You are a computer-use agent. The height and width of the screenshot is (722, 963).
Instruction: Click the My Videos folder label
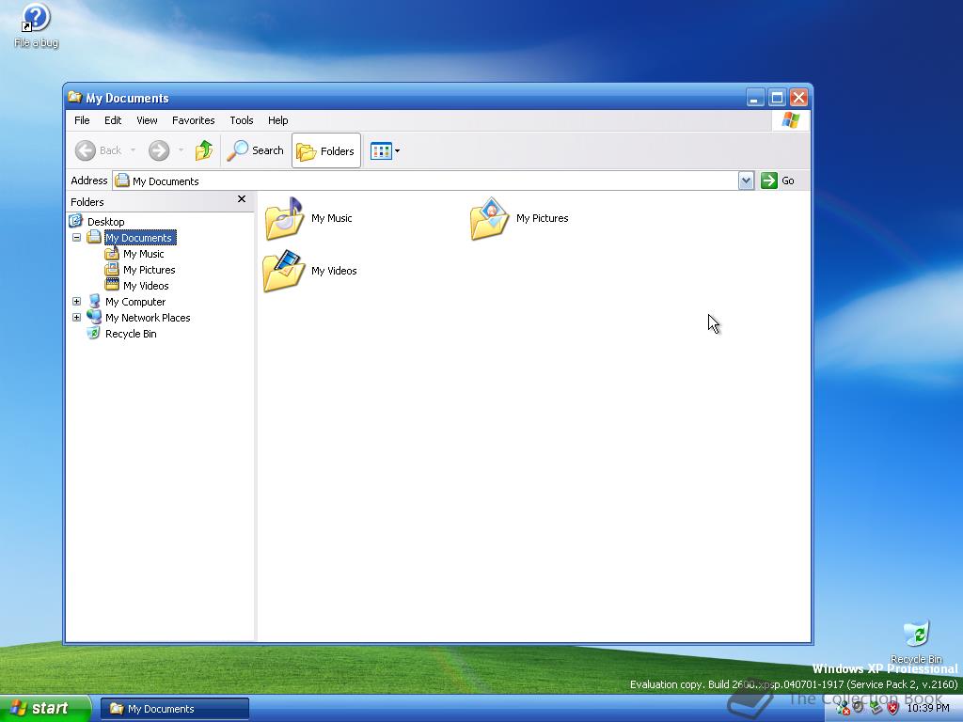(x=334, y=271)
